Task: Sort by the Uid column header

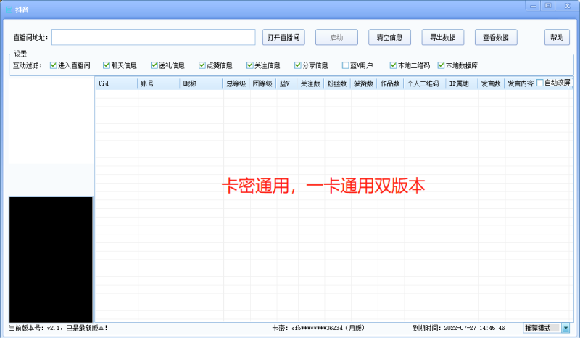Action: click(x=116, y=83)
